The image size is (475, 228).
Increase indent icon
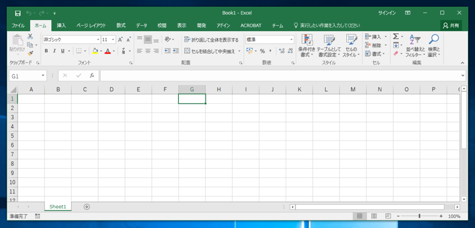pyautogui.click(x=176, y=51)
